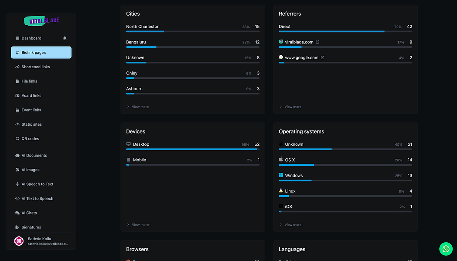This screenshot has width=457, height=261.
Task: Open the viralblade.com referrer link
Action: tap(299, 42)
